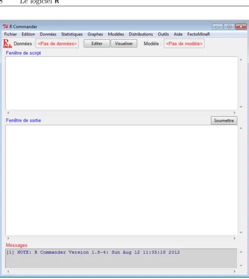Click the 'Fenêtre de sortie' label
This screenshot has width=249, height=279.
click(23, 121)
